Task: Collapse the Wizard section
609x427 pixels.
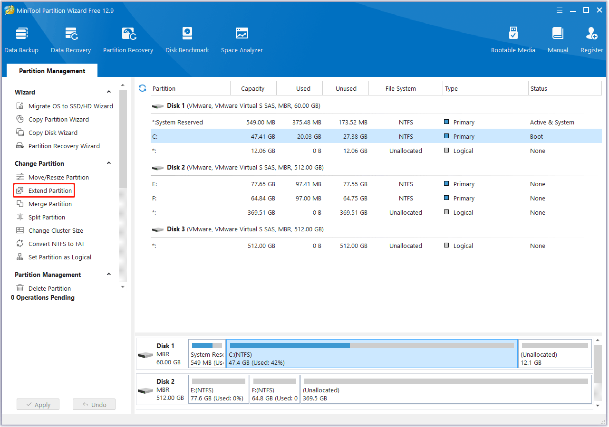Action: coord(109,92)
